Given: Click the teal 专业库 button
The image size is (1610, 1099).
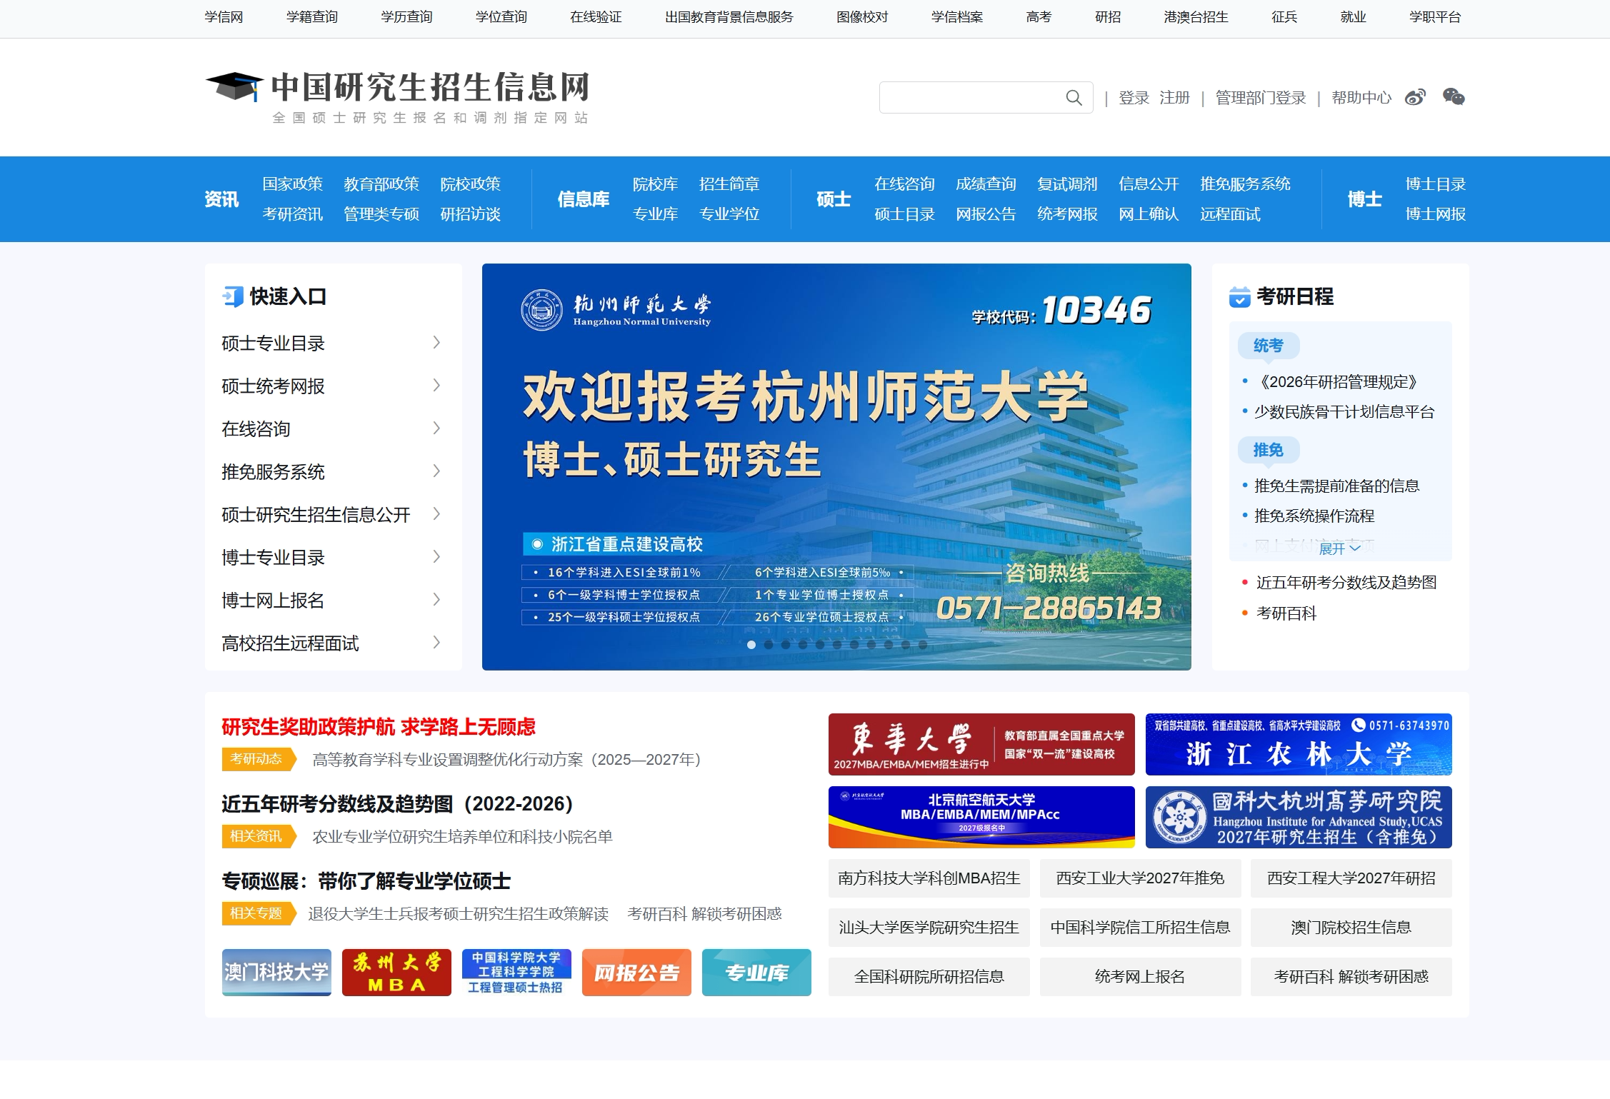Looking at the screenshot, I should (x=756, y=973).
